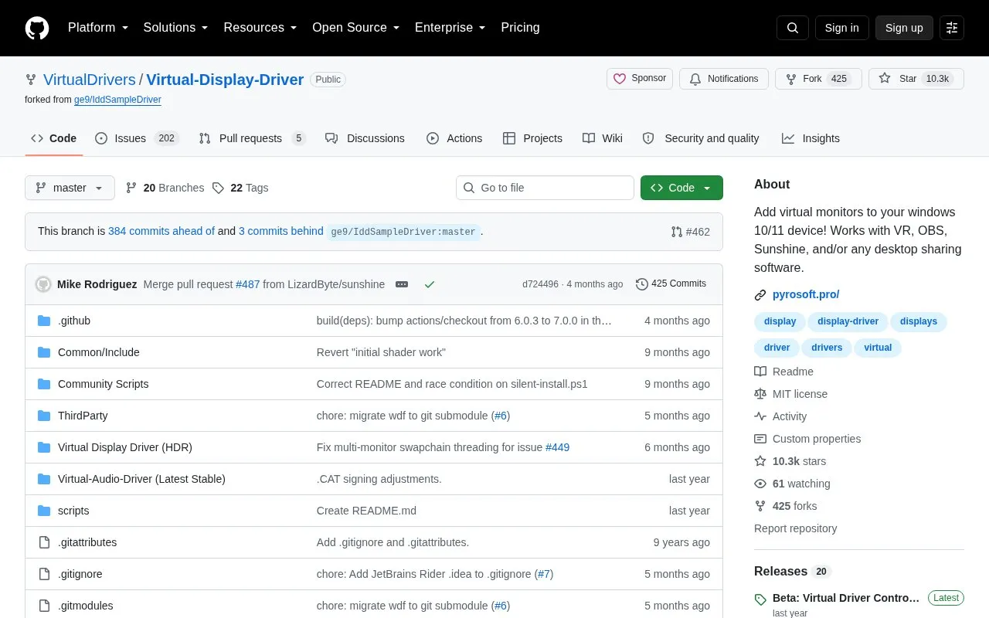Viewport: 989px width, 618px height.
Task: Open the Common/Include folder
Action: point(99,352)
